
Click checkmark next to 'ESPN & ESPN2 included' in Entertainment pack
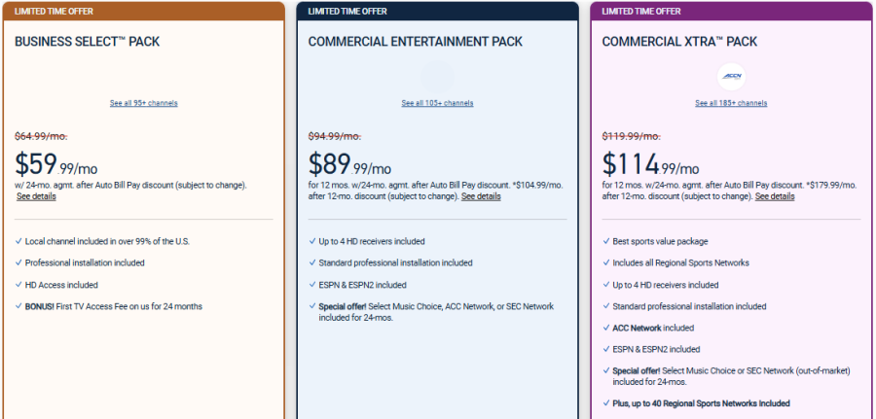tap(311, 285)
